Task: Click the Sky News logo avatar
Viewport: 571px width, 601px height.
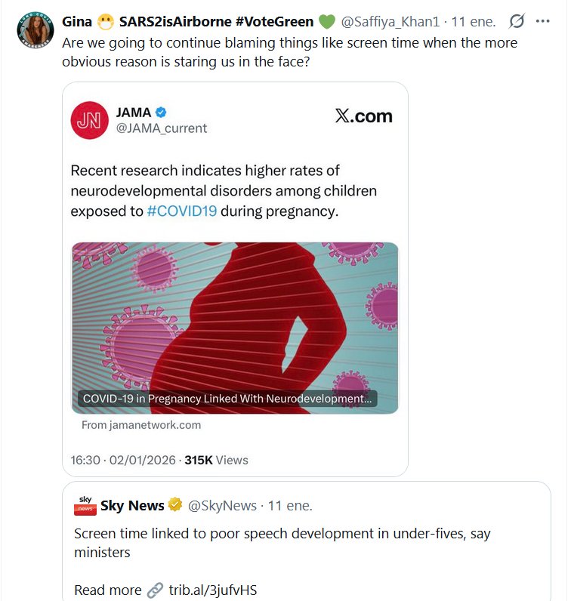Action: click(85, 505)
